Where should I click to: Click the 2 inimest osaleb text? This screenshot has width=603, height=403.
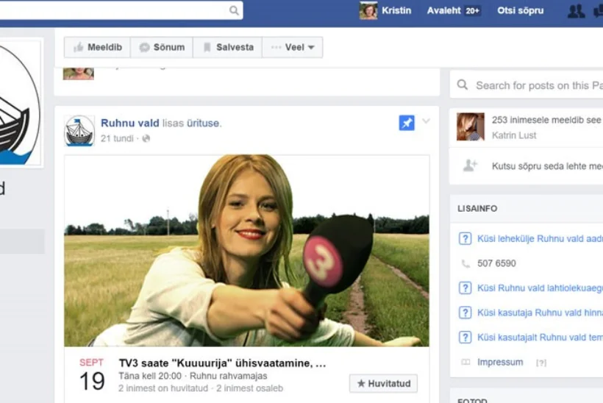click(249, 388)
